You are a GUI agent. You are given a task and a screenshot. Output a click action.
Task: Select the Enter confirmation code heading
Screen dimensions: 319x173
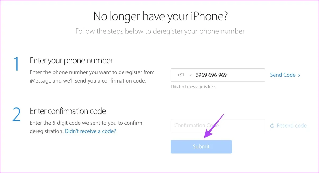pos(68,111)
